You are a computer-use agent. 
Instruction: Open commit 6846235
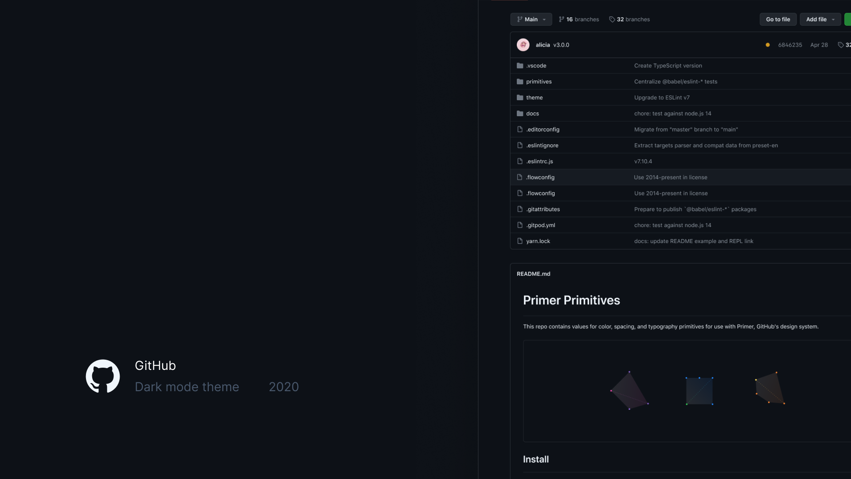(x=790, y=45)
